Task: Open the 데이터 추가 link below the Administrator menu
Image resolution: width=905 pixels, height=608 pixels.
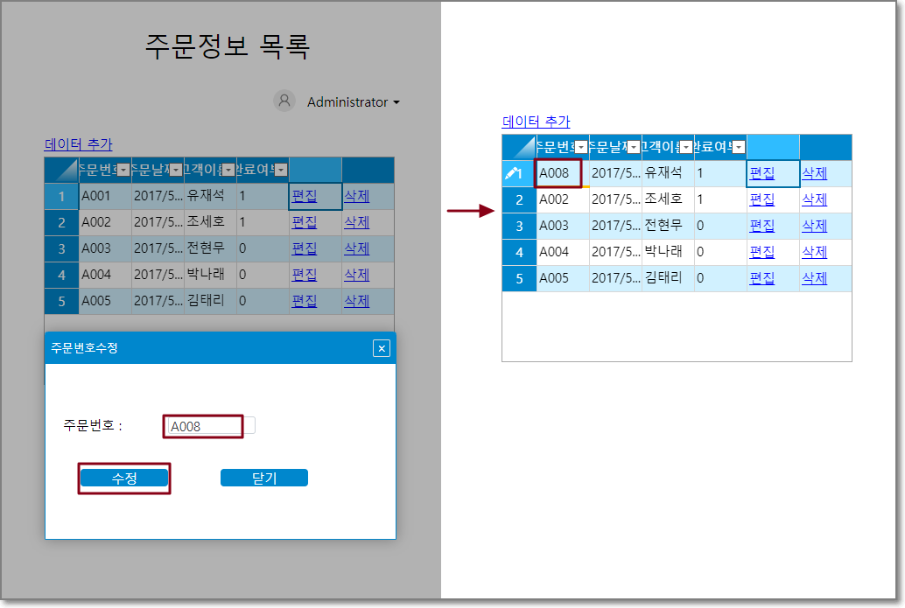Action: 78,144
